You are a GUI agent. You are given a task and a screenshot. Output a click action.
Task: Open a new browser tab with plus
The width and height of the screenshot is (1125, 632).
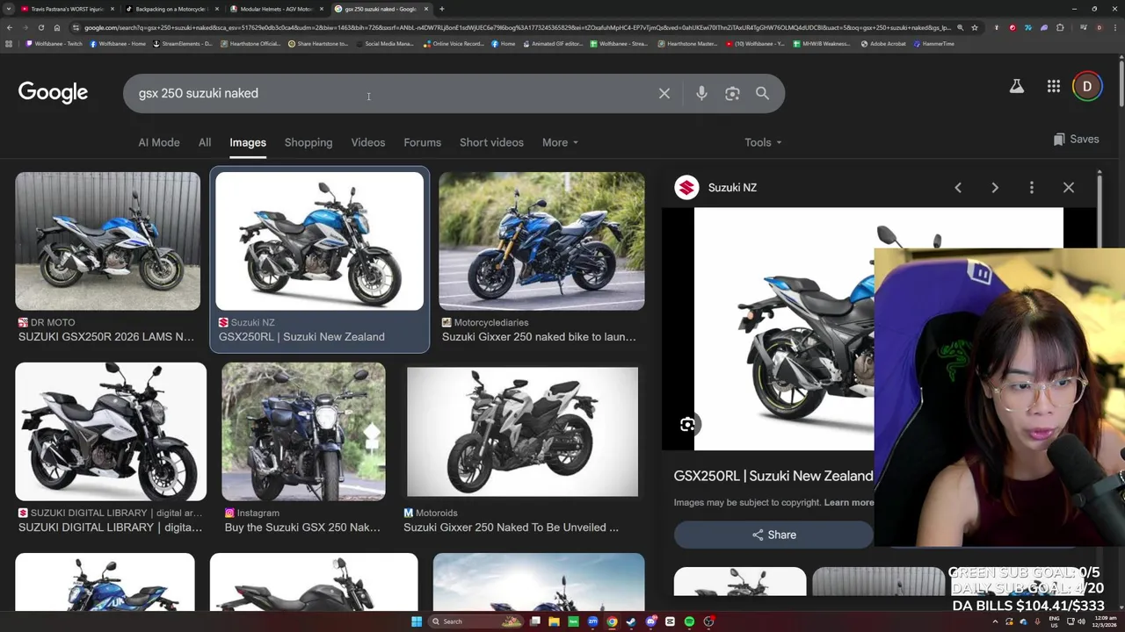[x=442, y=9]
